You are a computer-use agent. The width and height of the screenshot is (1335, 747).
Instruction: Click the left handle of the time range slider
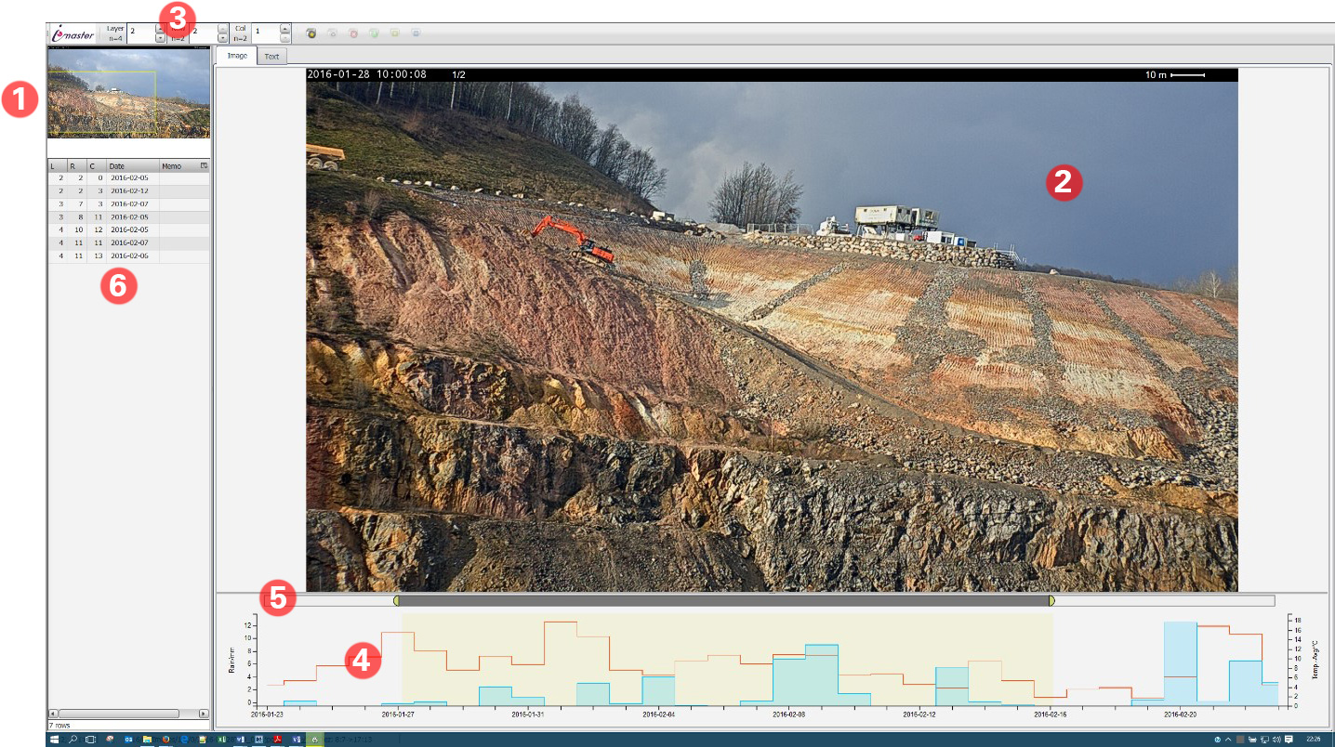click(397, 601)
